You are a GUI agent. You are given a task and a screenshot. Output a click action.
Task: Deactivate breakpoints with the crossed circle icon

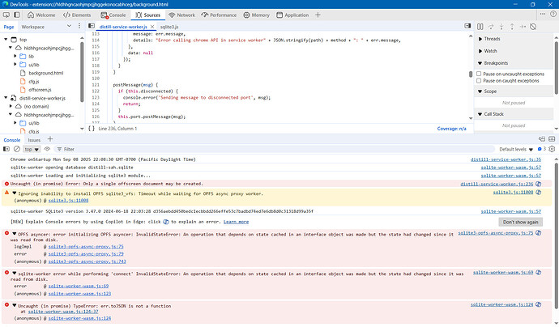(x=533, y=27)
